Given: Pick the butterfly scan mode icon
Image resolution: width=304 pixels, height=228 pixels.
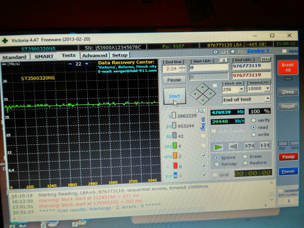Looking at the screenshot, I should 265,145.
